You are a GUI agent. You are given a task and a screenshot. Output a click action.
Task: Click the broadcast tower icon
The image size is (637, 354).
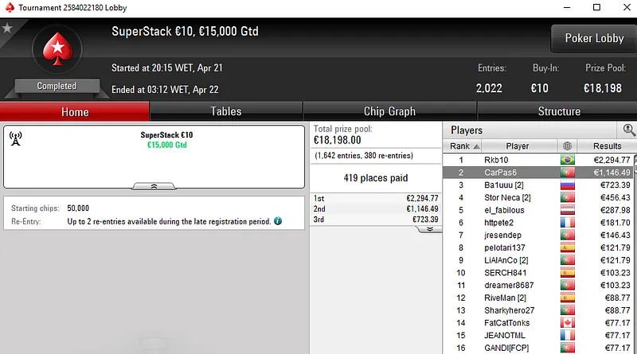click(15, 138)
